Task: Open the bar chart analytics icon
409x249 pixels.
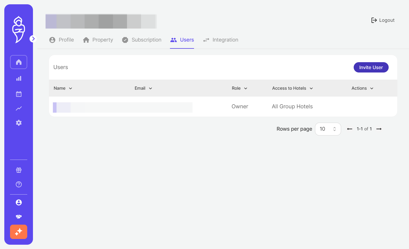Action: tap(19, 78)
